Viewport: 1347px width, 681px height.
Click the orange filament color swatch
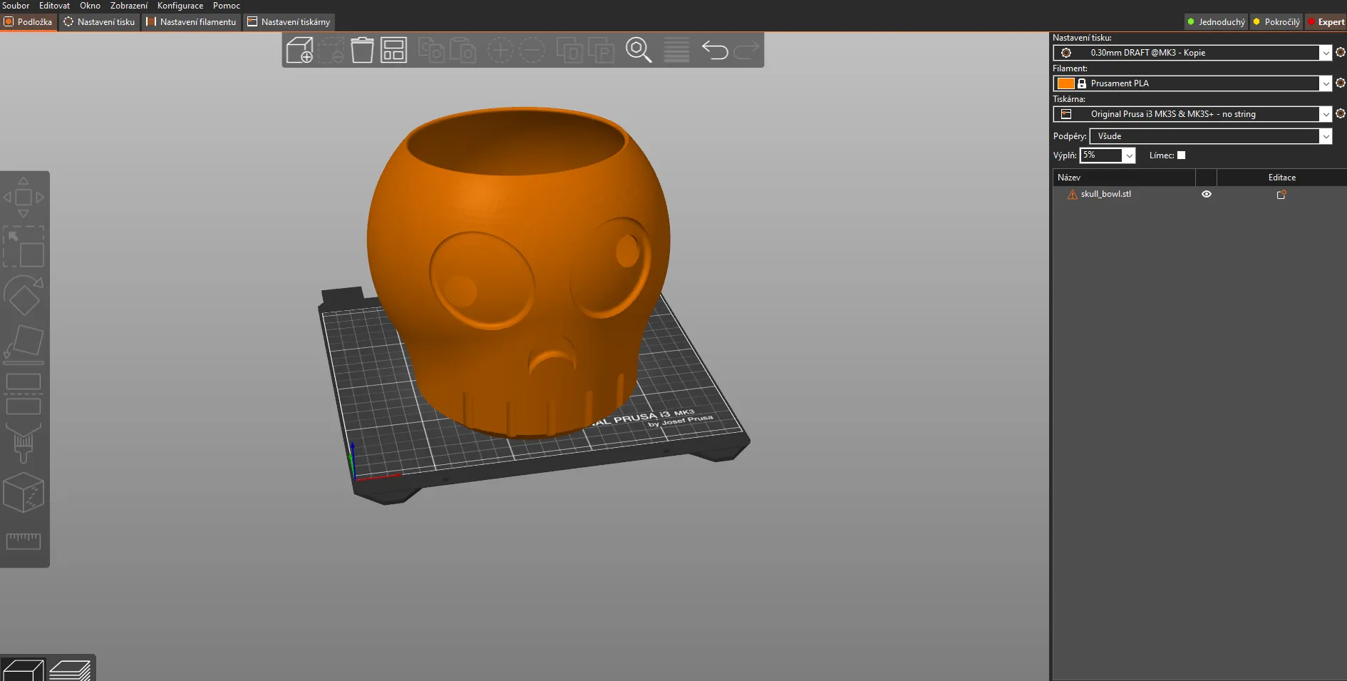(x=1065, y=83)
